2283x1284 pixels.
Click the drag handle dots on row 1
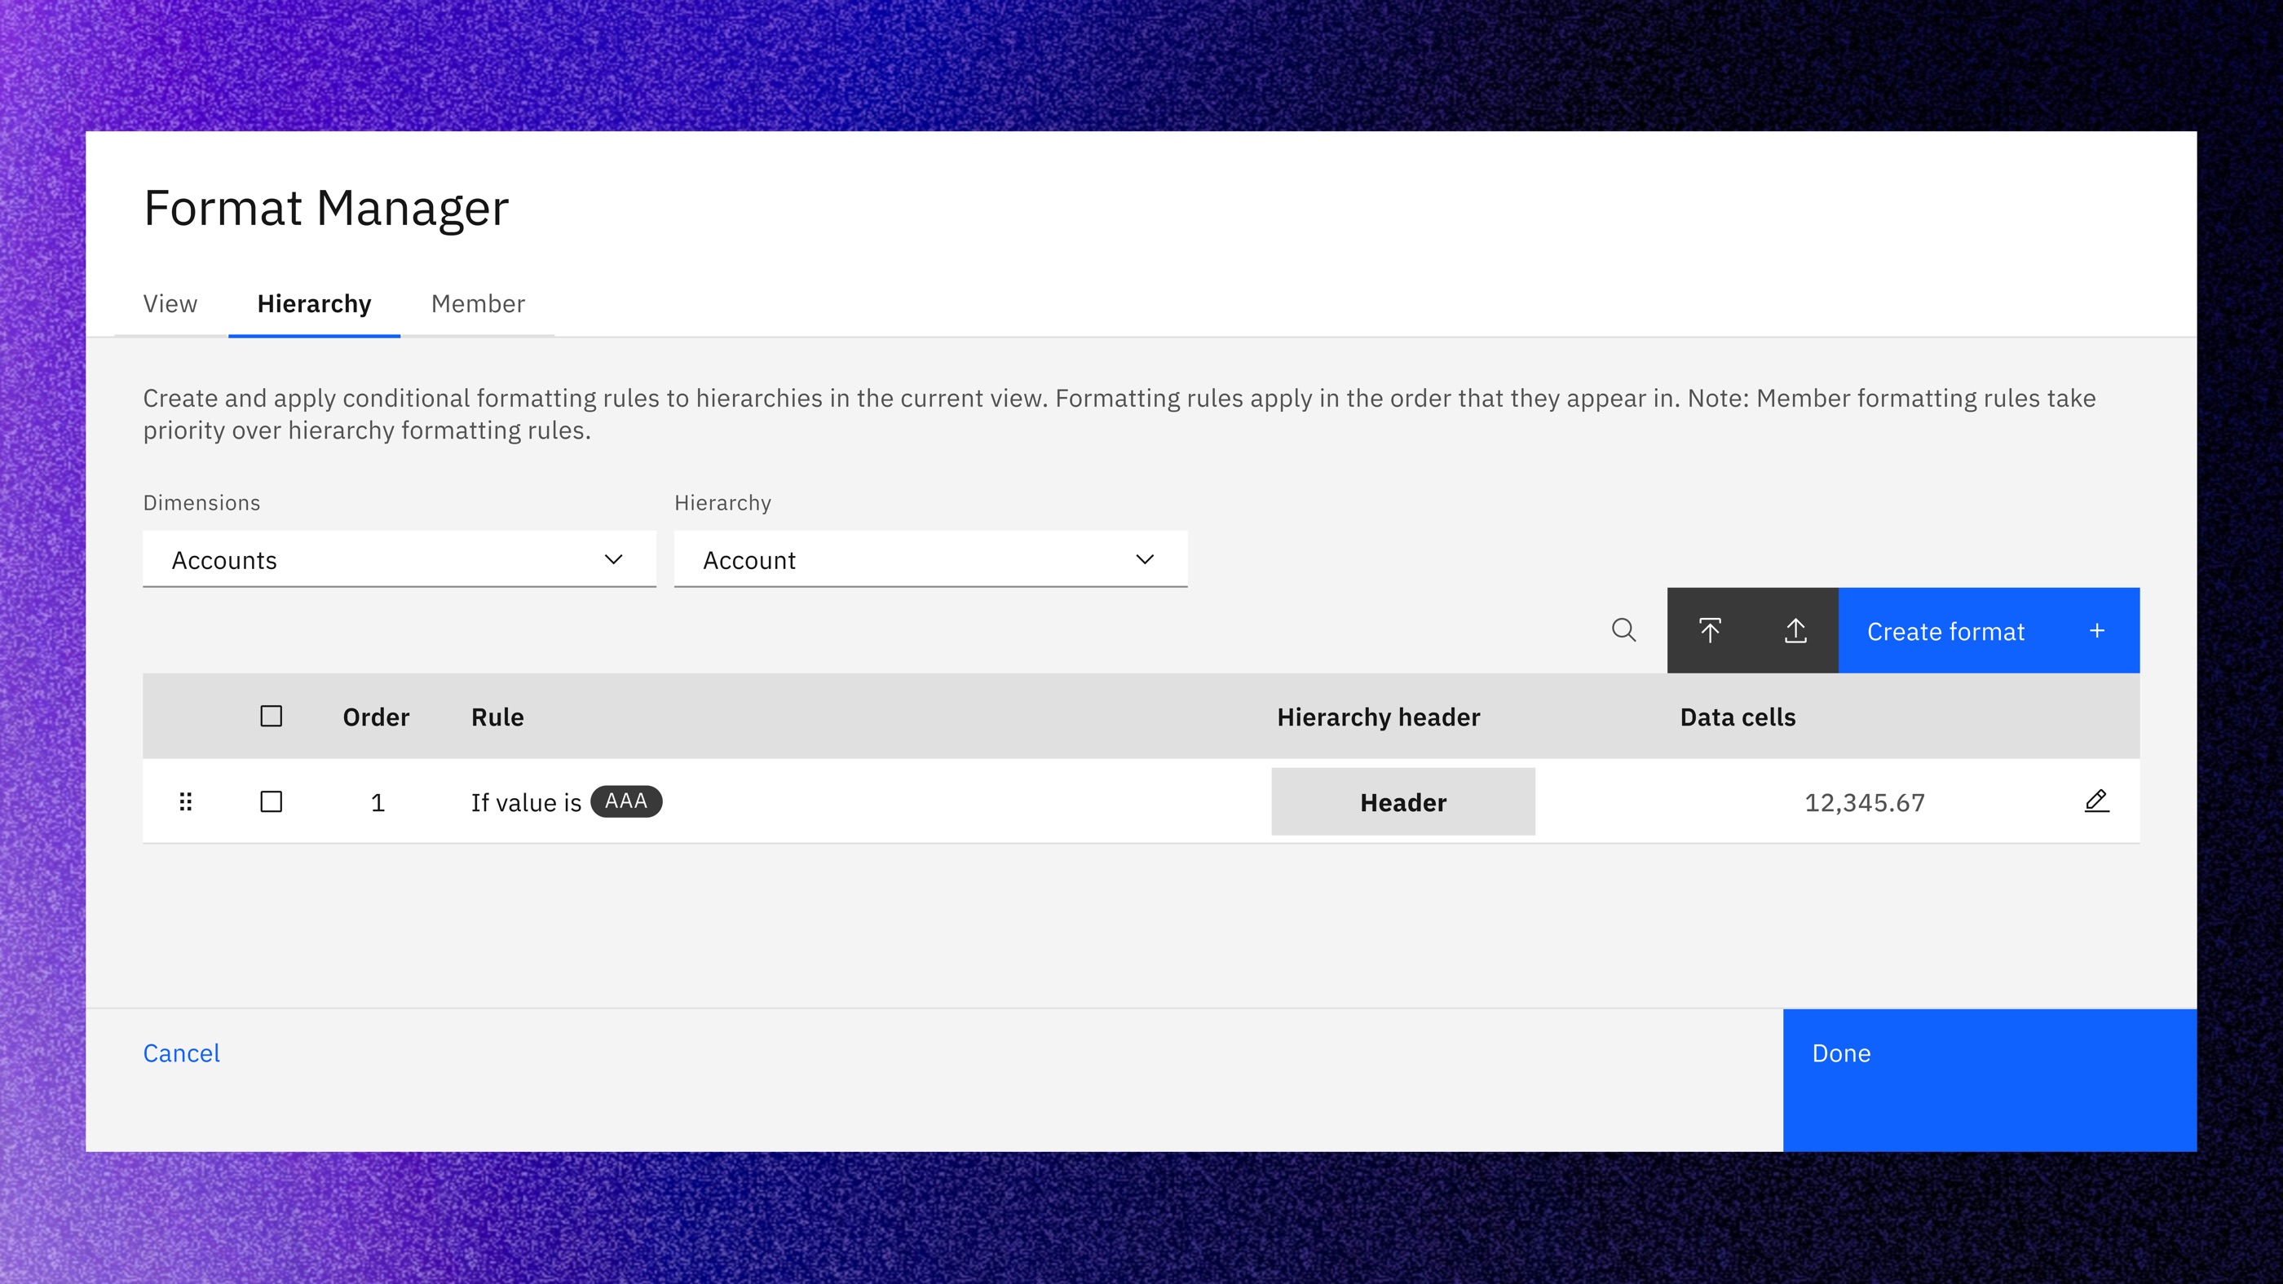pos(185,802)
